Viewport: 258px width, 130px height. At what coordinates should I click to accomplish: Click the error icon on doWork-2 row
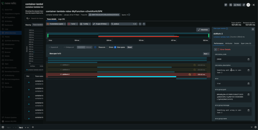click(x=194, y=74)
